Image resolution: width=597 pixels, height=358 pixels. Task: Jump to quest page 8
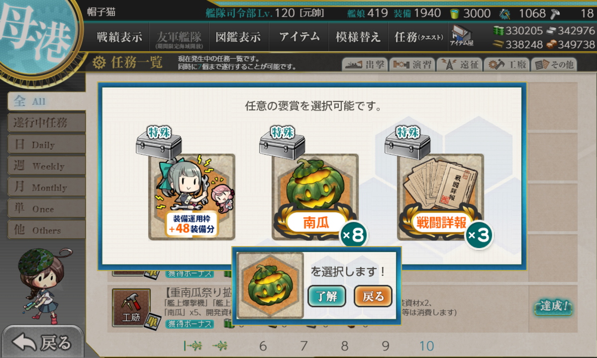pyautogui.click(x=344, y=346)
